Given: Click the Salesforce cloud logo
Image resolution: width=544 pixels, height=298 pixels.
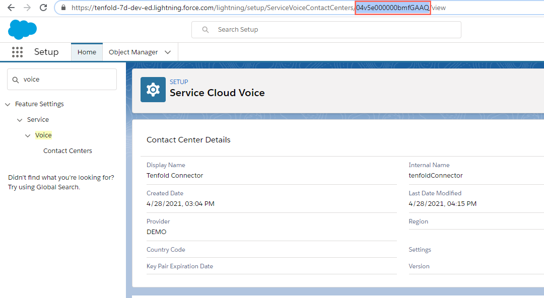Looking at the screenshot, I should (22, 30).
